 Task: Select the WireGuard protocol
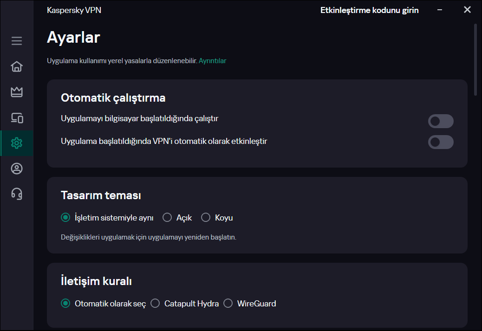[x=250, y=303]
